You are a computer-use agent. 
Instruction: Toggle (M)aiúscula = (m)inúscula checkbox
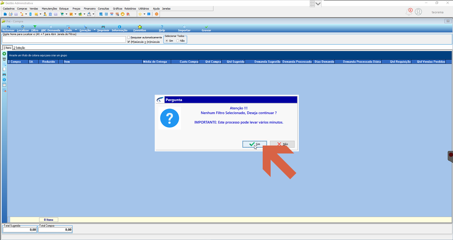coord(128,42)
